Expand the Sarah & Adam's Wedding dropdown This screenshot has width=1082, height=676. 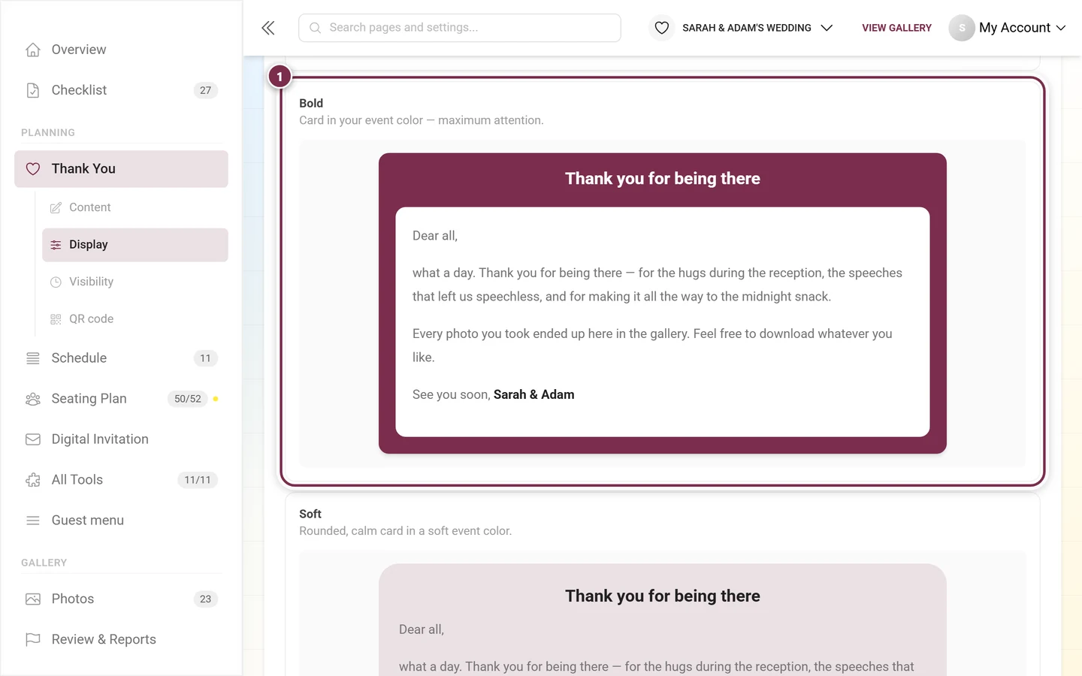pos(741,28)
